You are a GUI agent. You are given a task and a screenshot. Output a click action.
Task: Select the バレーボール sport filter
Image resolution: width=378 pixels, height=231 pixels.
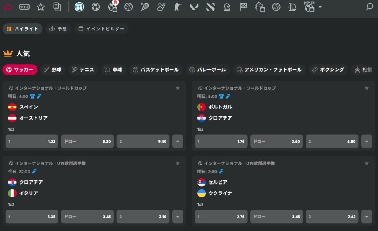pyautogui.click(x=208, y=70)
